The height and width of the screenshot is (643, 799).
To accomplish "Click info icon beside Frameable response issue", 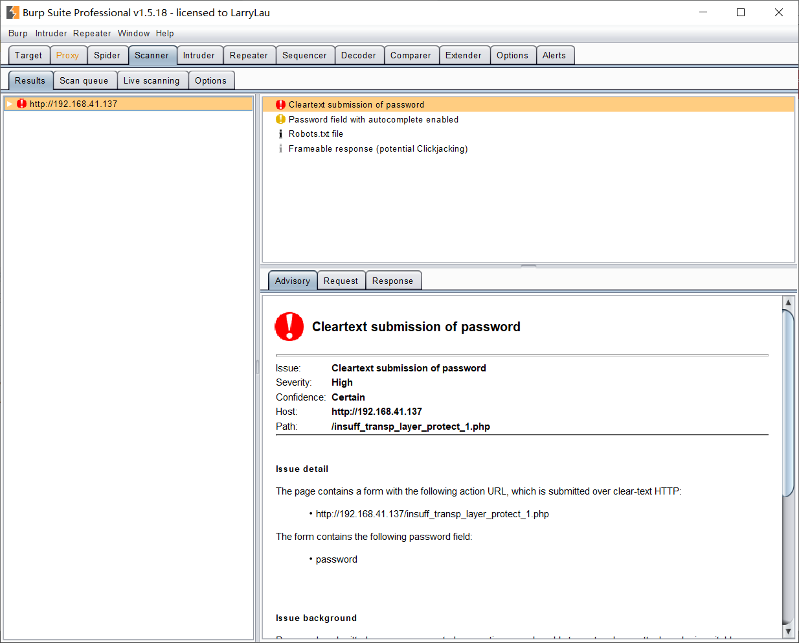I will [280, 149].
